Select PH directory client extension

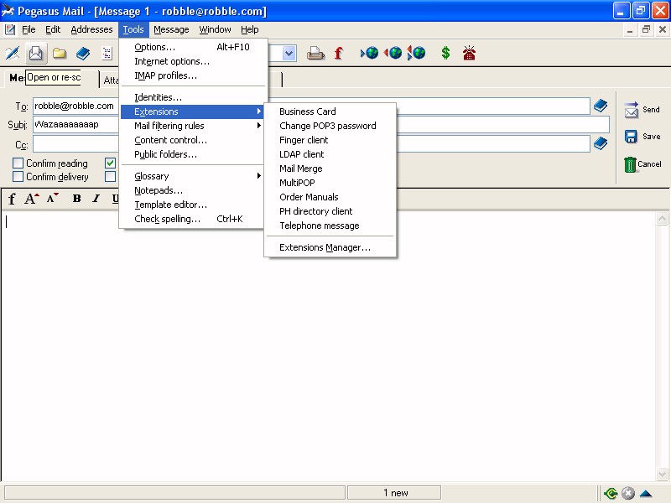point(330,211)
